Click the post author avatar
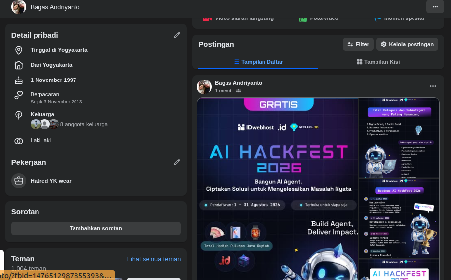The height and width of the screenshot is (280, 451). (204, 86)
